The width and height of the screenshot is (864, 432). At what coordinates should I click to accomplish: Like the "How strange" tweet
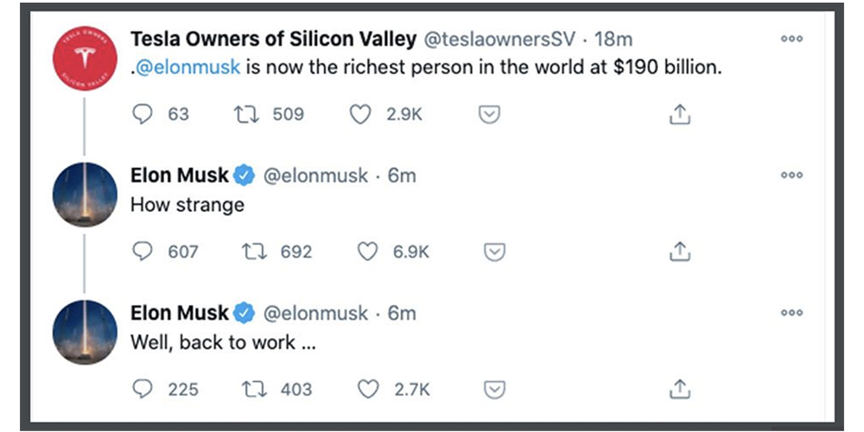click(x=367, y=251)
